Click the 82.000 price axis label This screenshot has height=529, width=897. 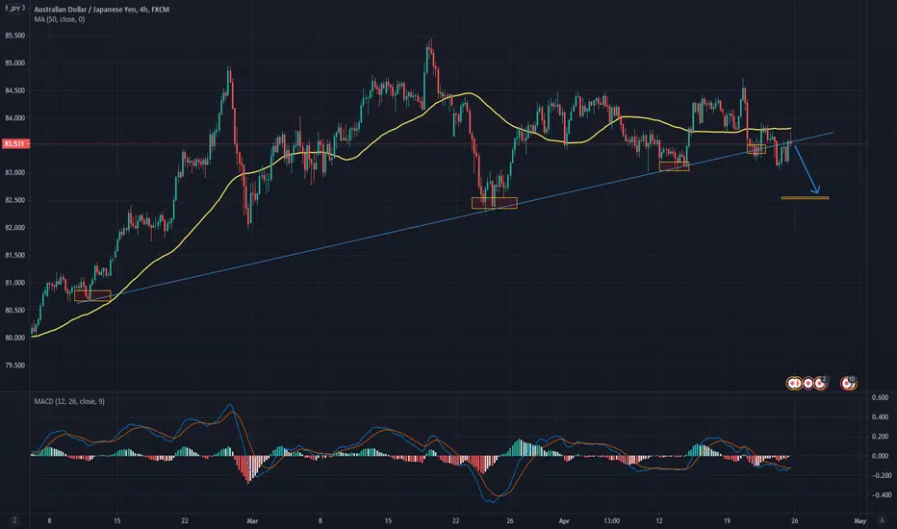coord(14,228)
